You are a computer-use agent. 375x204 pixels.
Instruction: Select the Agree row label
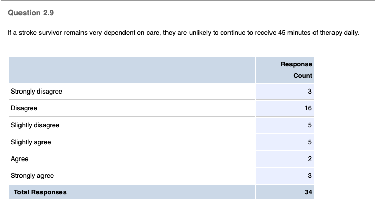pyautogui.click(x=19, y=159)
